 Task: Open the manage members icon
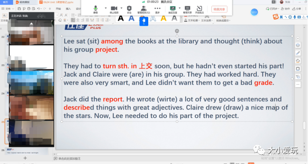pos(144,9)
